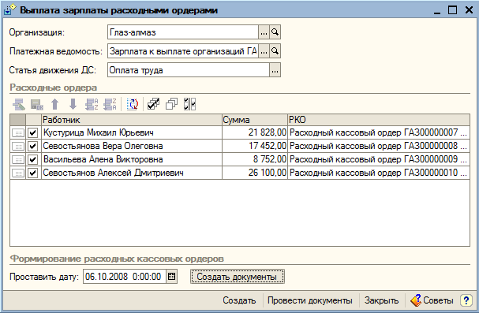Uncheck Кустурица Михаил Юрьевич row checkbox
This screenshot has height=313, width=479.
click(x=32, y=132)
